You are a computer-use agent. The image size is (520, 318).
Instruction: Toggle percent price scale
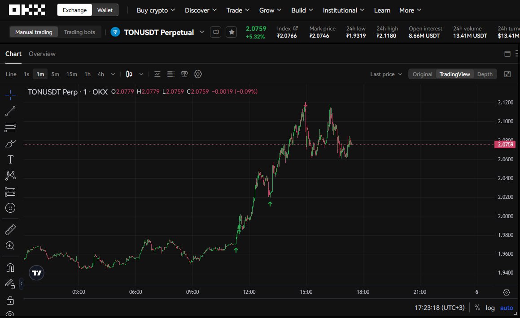coord(477,307)
